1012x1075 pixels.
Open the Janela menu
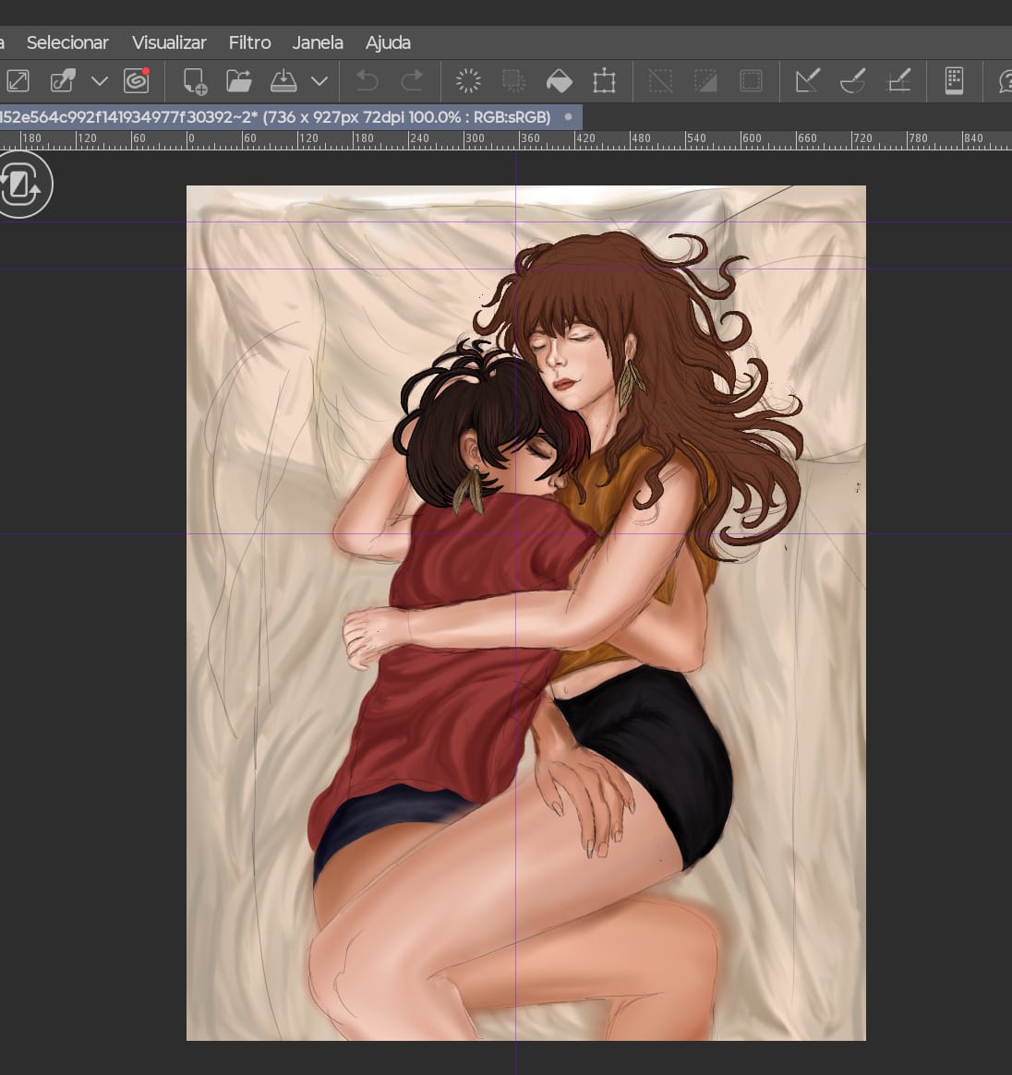point(318,42)
